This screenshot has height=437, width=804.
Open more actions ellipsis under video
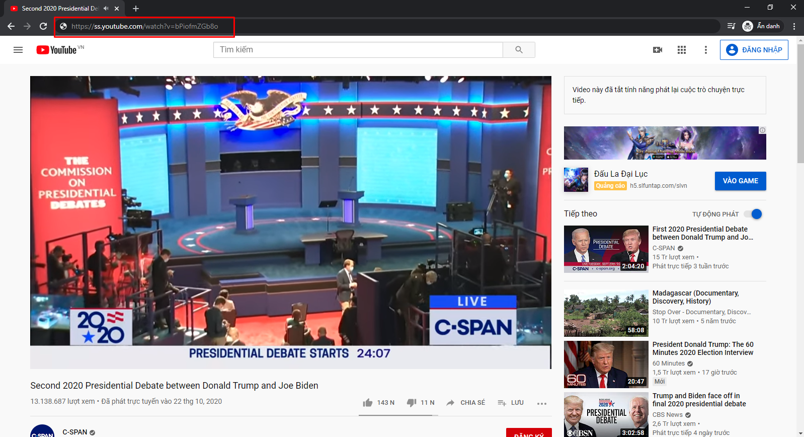pos(542,403)
